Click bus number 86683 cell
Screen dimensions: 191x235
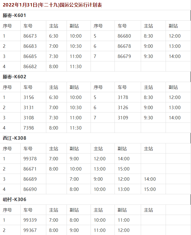pos(30,46)
